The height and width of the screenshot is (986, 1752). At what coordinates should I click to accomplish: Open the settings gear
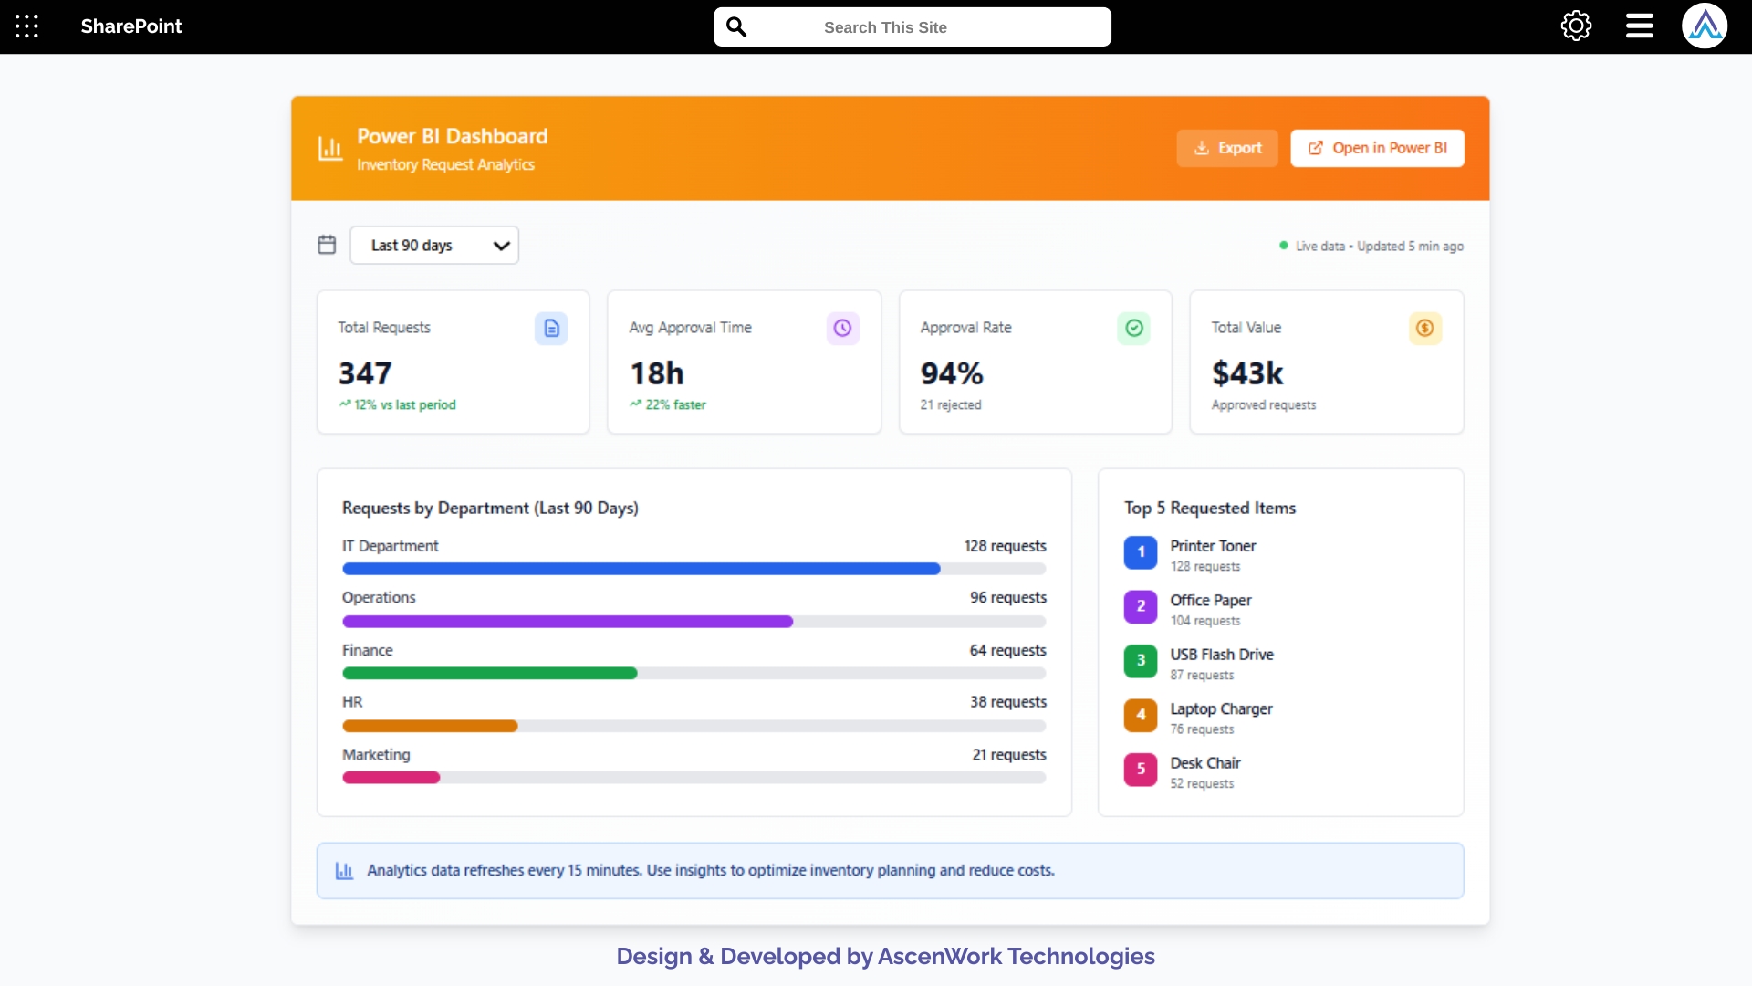click(1576, 26)
